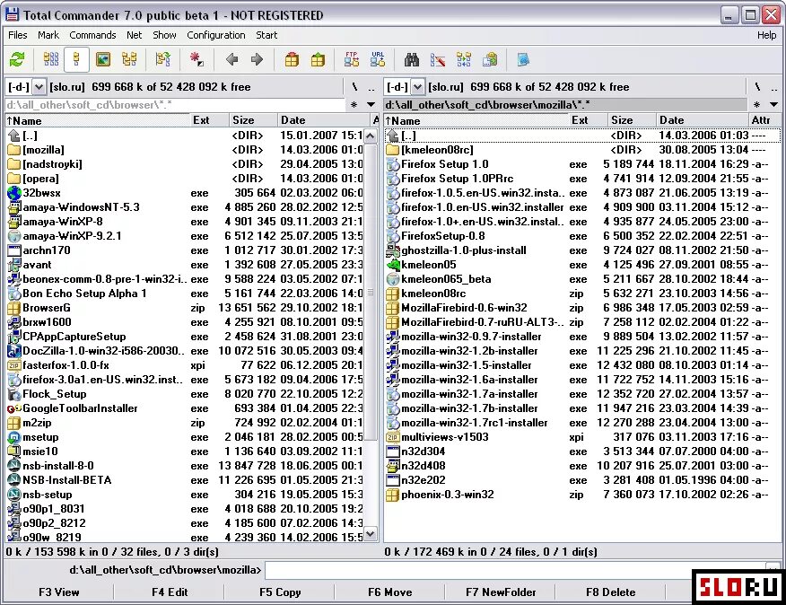
Task: Open the Help menu
Action: point(766,35)
